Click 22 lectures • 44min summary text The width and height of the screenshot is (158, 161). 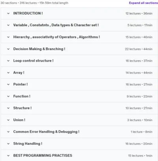pyautogui.click(x=139, y=49)
